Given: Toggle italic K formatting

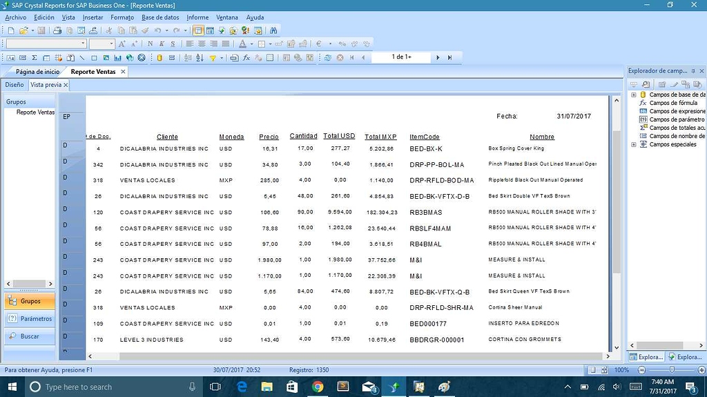Looking at the screenshot, I should point(162,43).
